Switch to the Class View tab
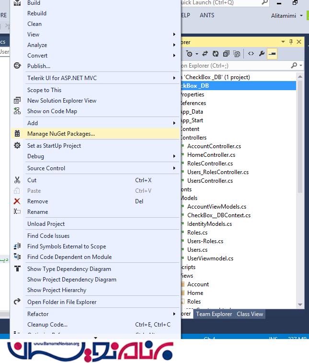The height and width of the screenshot is (363, 309). click(x=250, y=314)
